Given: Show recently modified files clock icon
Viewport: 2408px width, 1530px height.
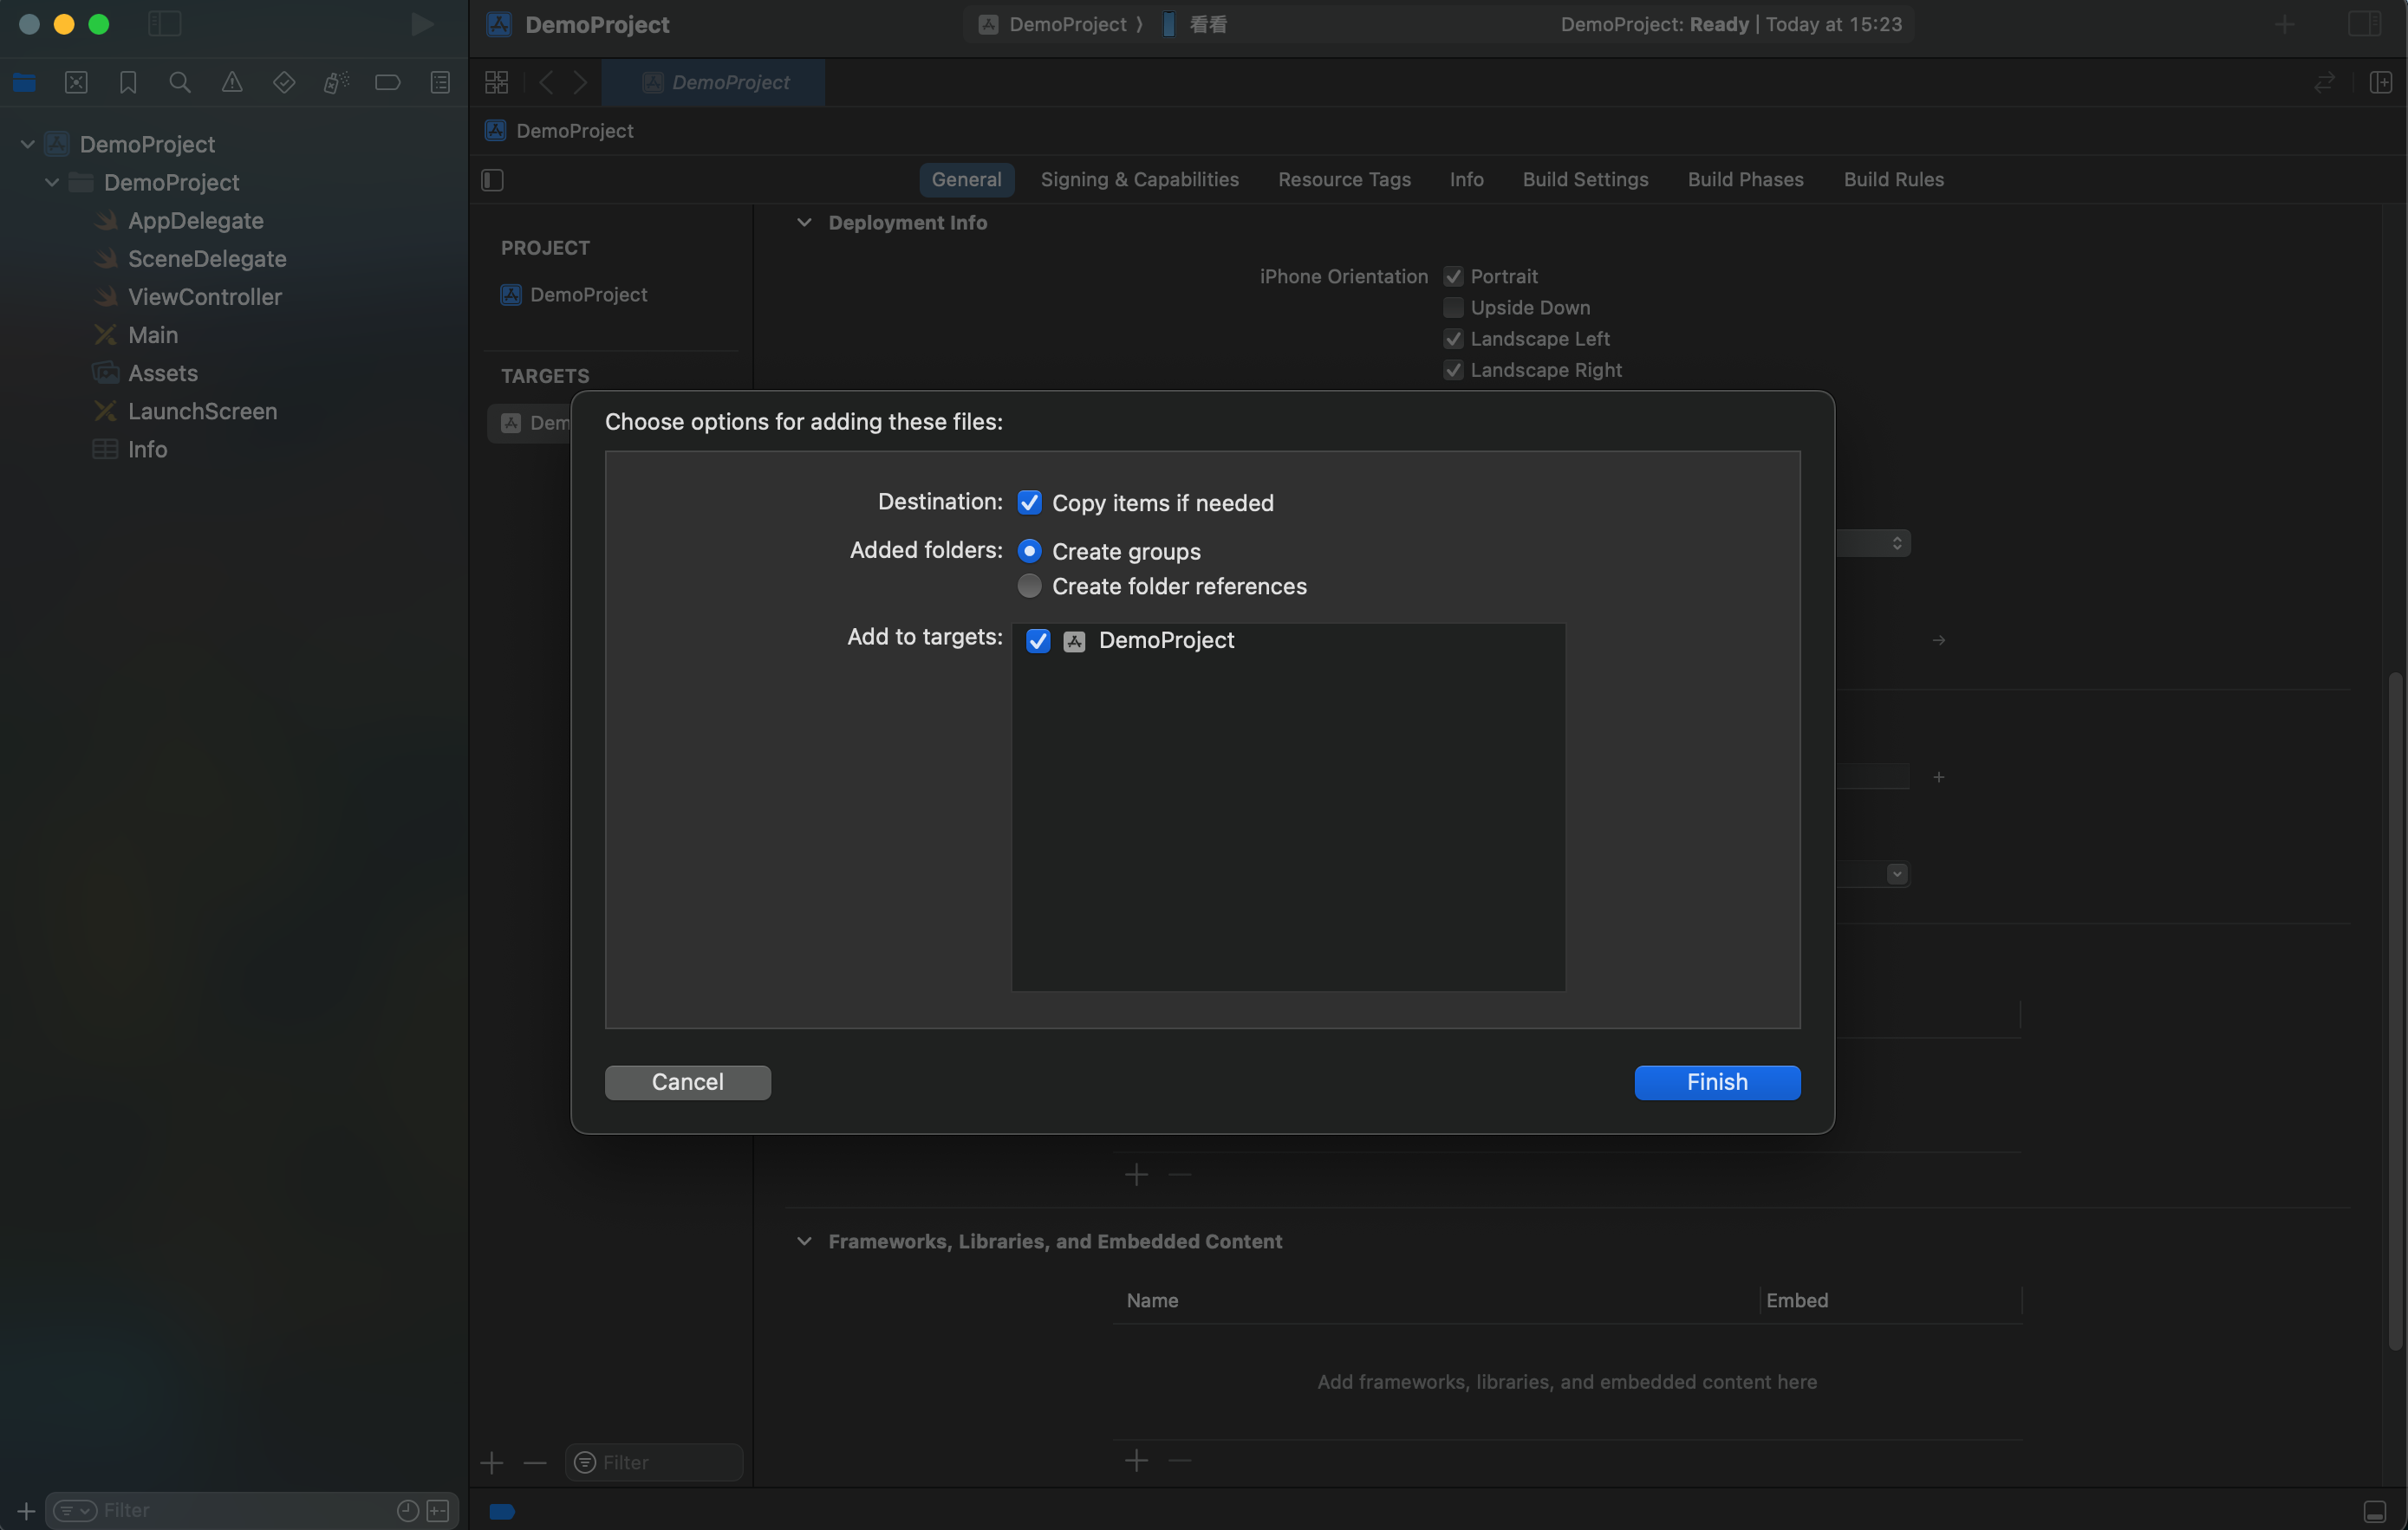Looking at the screenshot, I should click(x=408, y=1511).
